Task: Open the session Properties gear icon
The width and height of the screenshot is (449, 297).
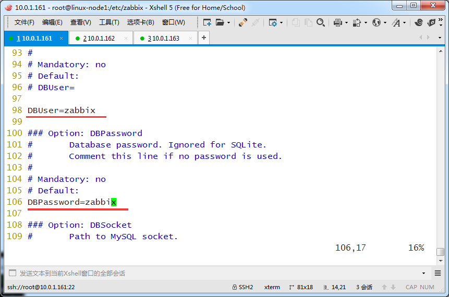Action: [273, 22]
